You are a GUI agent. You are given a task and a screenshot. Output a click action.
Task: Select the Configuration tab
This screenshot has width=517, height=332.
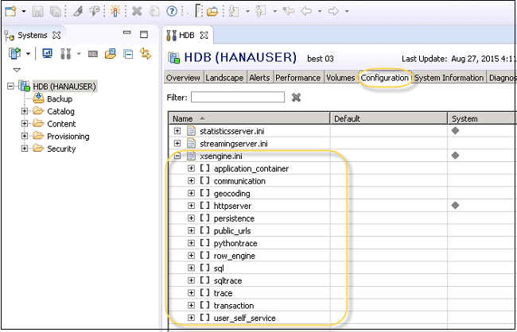tap(385, 78)
